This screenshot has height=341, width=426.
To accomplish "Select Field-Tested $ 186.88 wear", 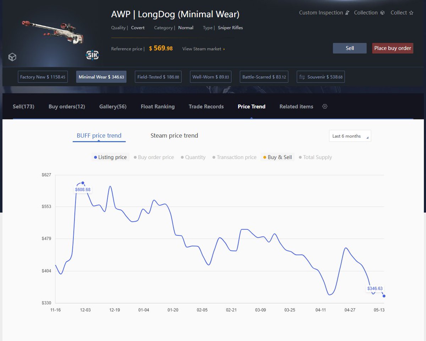I will tap(158, 77).
